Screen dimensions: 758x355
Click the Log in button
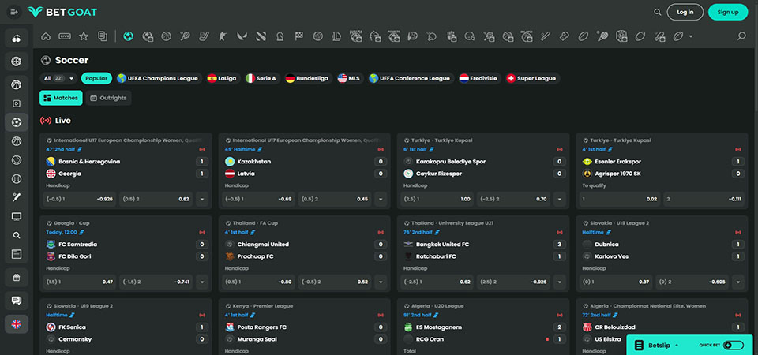coord(685,12)
